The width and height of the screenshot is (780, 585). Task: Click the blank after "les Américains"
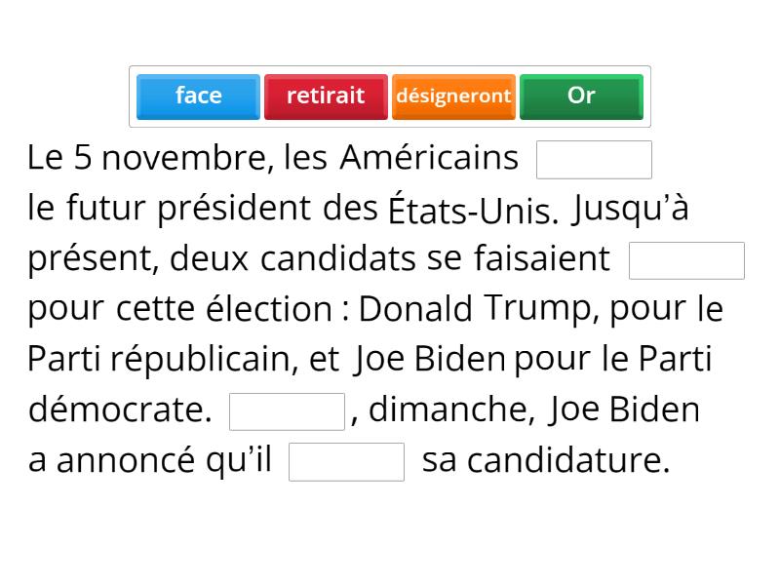point(594,160)
